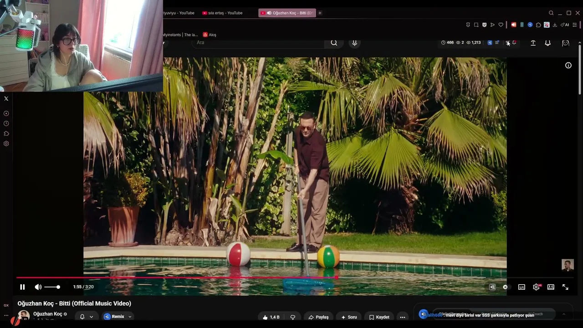Click the Paylaş share button

click(x=318, y=317)
